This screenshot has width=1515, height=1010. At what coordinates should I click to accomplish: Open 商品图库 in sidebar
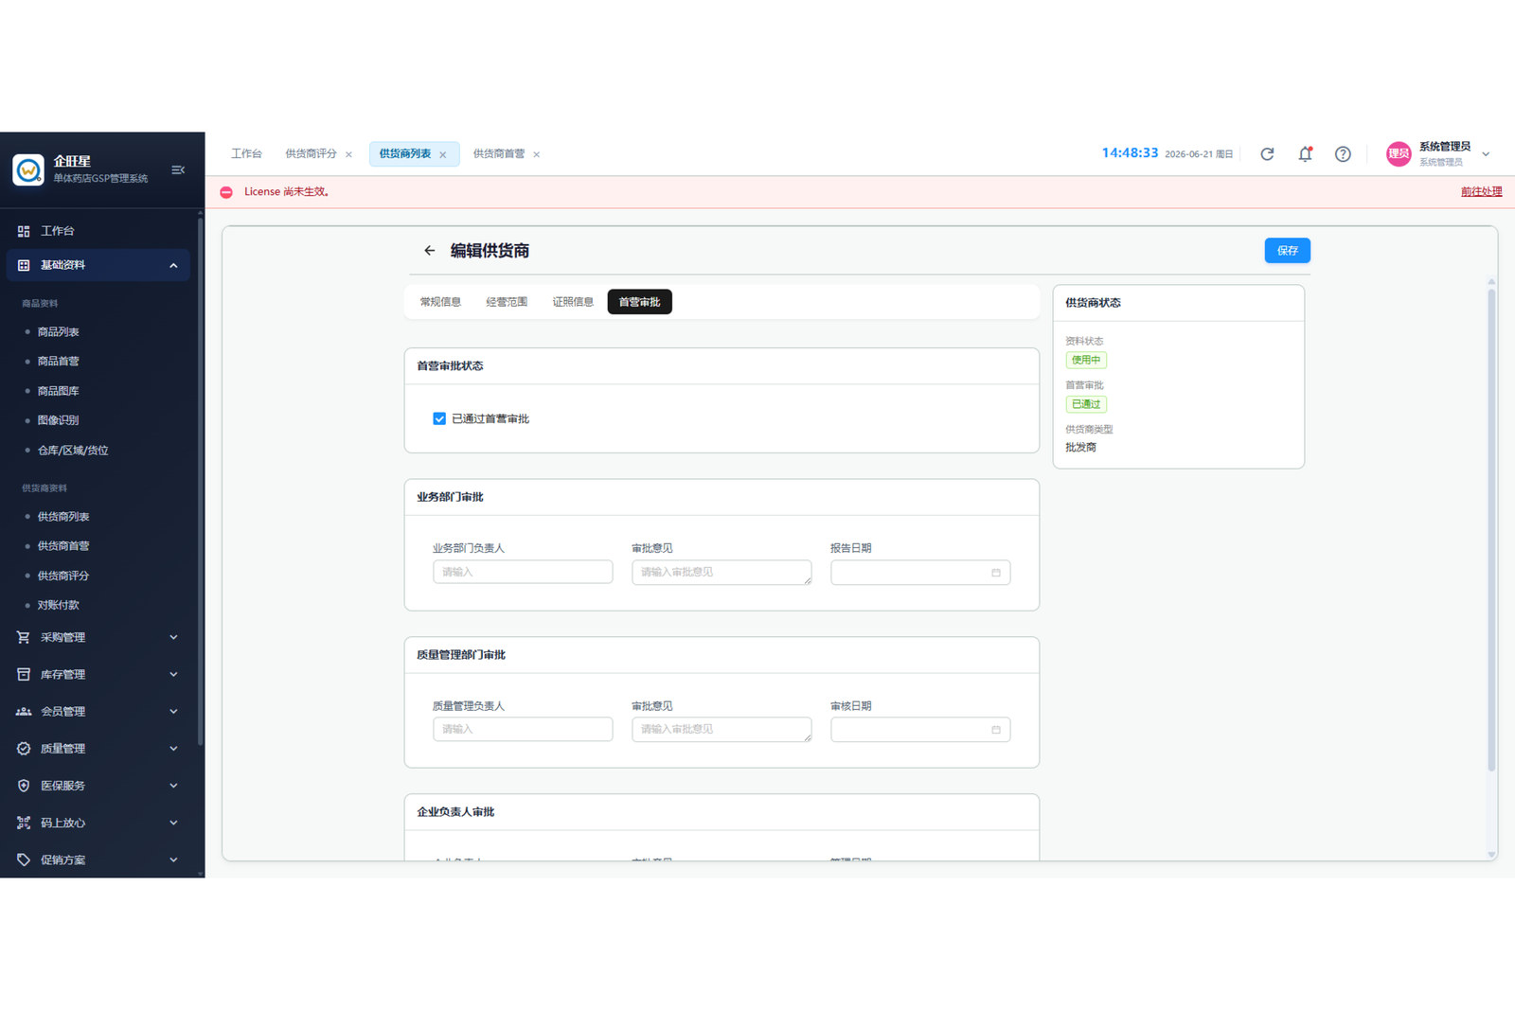tap(58, 391)
